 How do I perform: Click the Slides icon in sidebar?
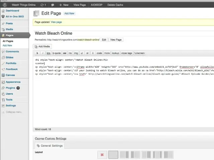(3, 58)
